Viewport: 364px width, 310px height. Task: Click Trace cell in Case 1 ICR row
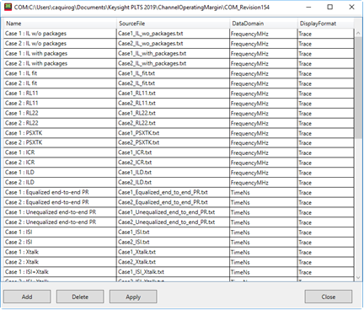tap(325, 152)
